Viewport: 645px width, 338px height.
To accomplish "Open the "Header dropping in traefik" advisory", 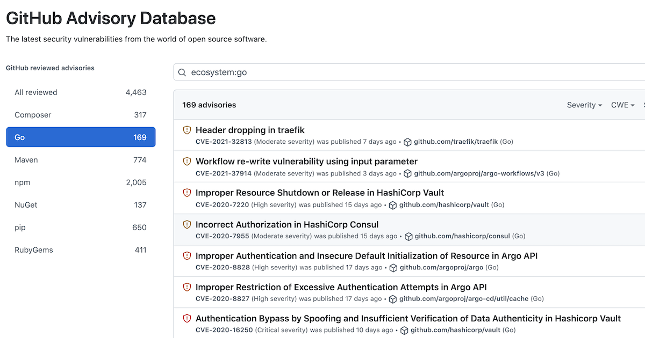I will pos(250,130).
